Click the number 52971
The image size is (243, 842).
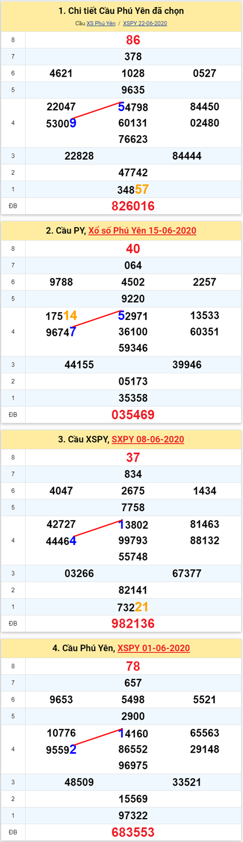coord(133,316)
